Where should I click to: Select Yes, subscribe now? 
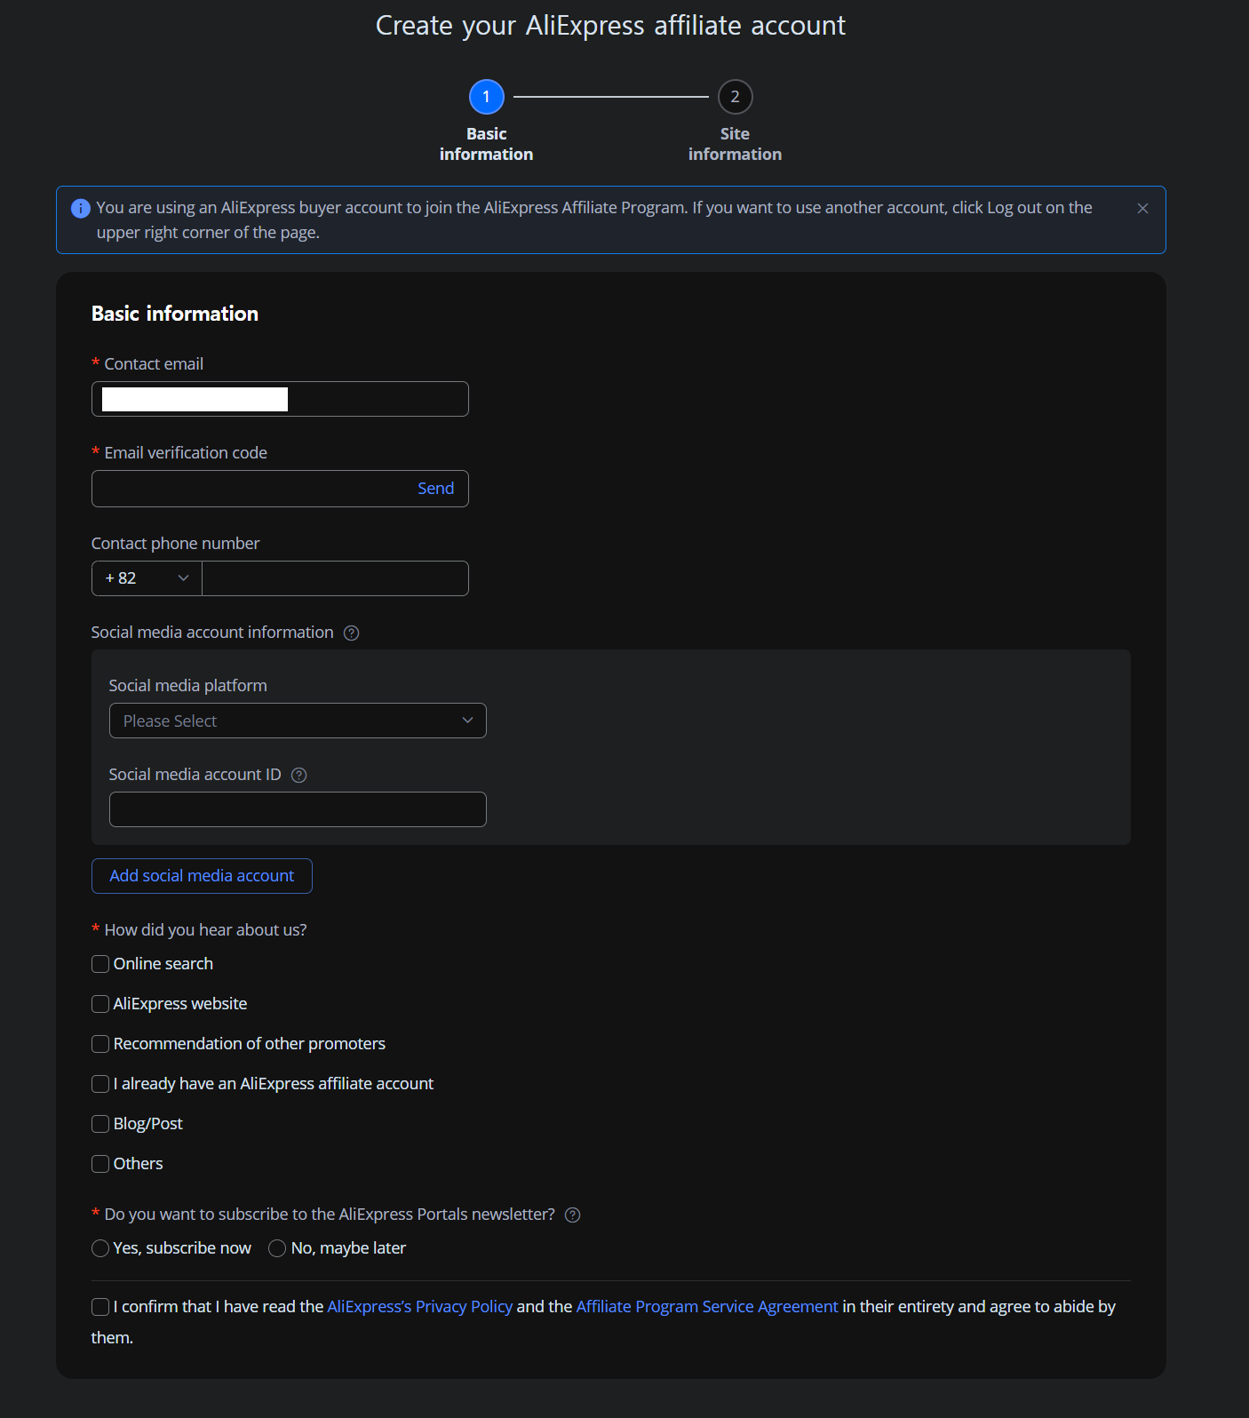(100, 1248)
